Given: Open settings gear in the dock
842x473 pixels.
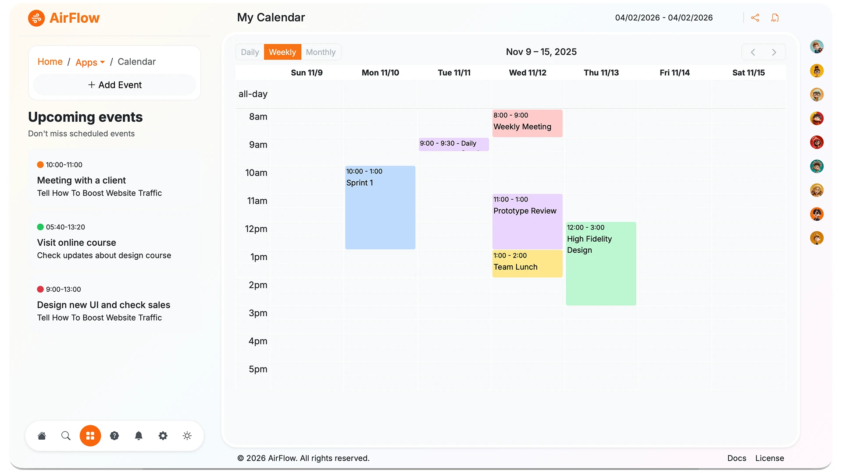Looking at the screenshot, I should click(x=163, y=436).
